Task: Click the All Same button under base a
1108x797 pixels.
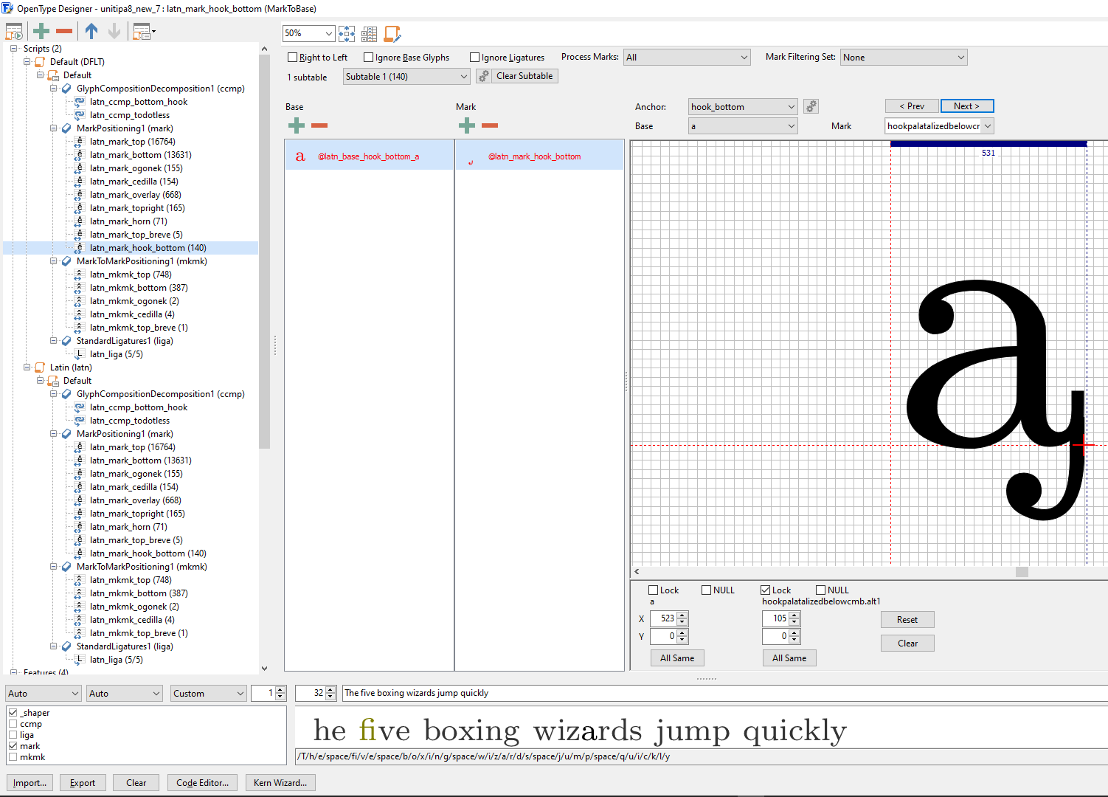Action: coord(677,658)
